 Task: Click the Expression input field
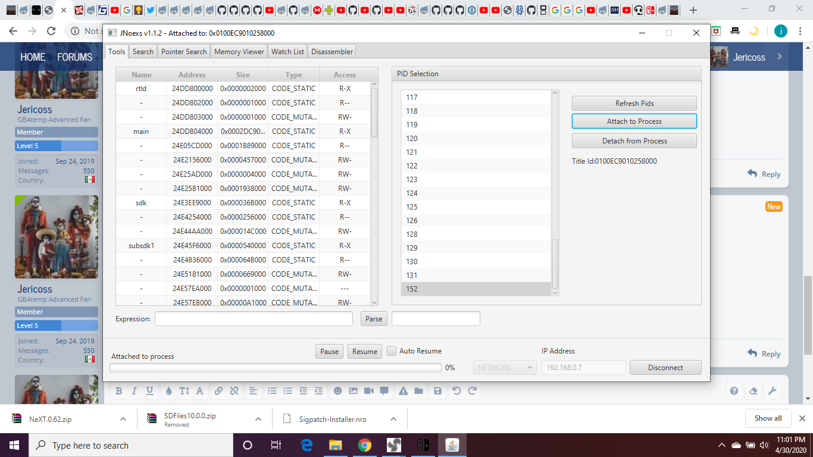(254, 319)
